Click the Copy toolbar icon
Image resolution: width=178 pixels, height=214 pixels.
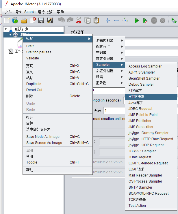[x=88, y=20]
